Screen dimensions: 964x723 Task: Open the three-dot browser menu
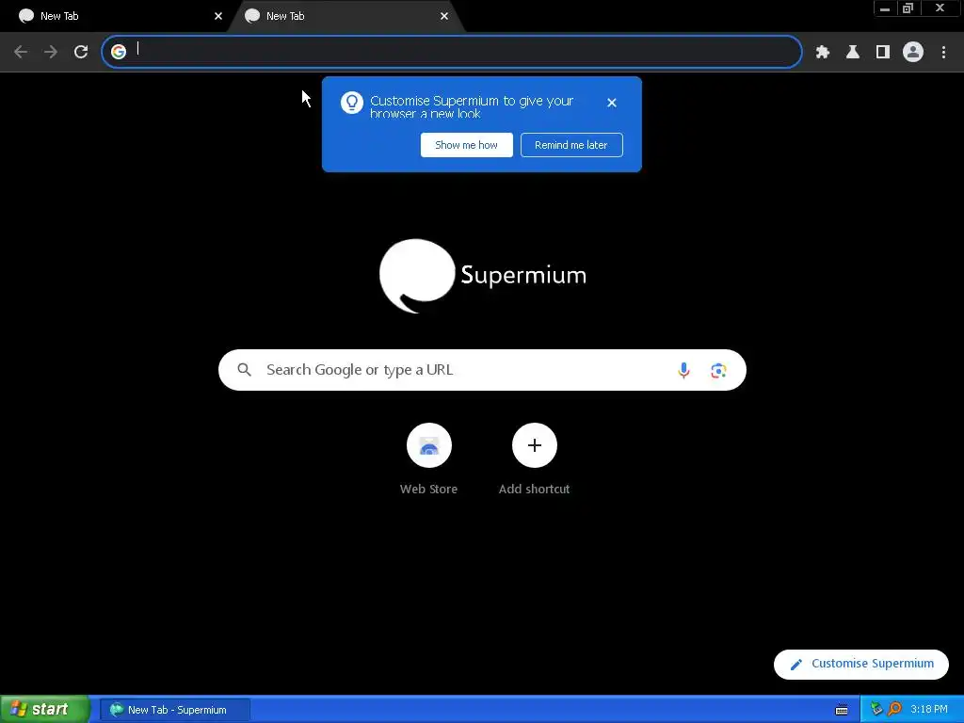943,52
